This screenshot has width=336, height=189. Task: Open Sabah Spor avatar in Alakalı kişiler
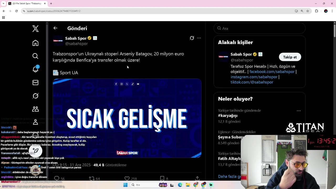pyautogui.click(x=223, y=57)
